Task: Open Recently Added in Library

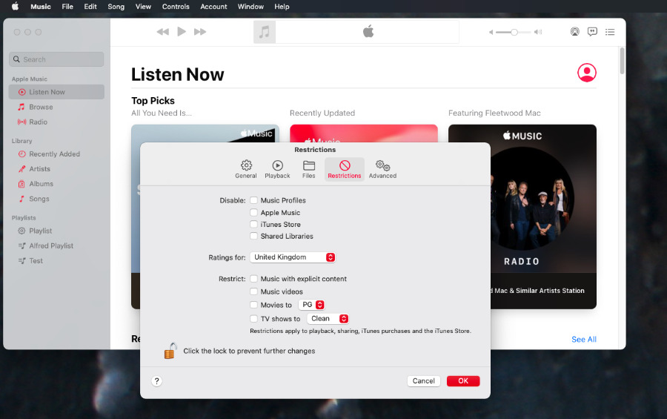Action: [56, 154]
